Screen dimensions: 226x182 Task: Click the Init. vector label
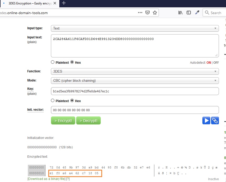pyautogui.click(x=35, y=110)
